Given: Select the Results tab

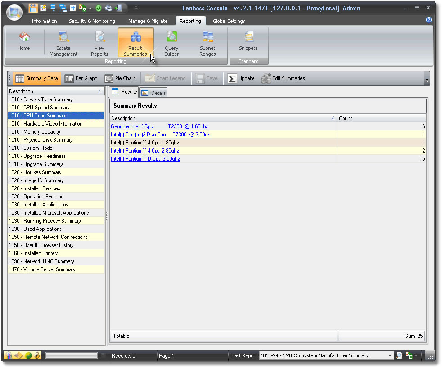Looking at the screenshot, I should 124,92.
